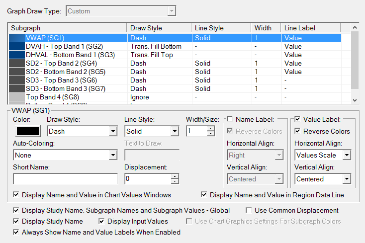
Task: Toggle Display Study Name checkbox
Action: [x=16, y=221]
